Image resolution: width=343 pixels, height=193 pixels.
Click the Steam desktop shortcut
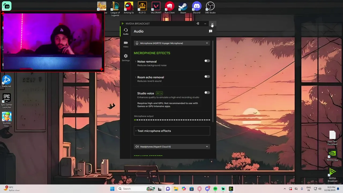(x=183, y=8)
